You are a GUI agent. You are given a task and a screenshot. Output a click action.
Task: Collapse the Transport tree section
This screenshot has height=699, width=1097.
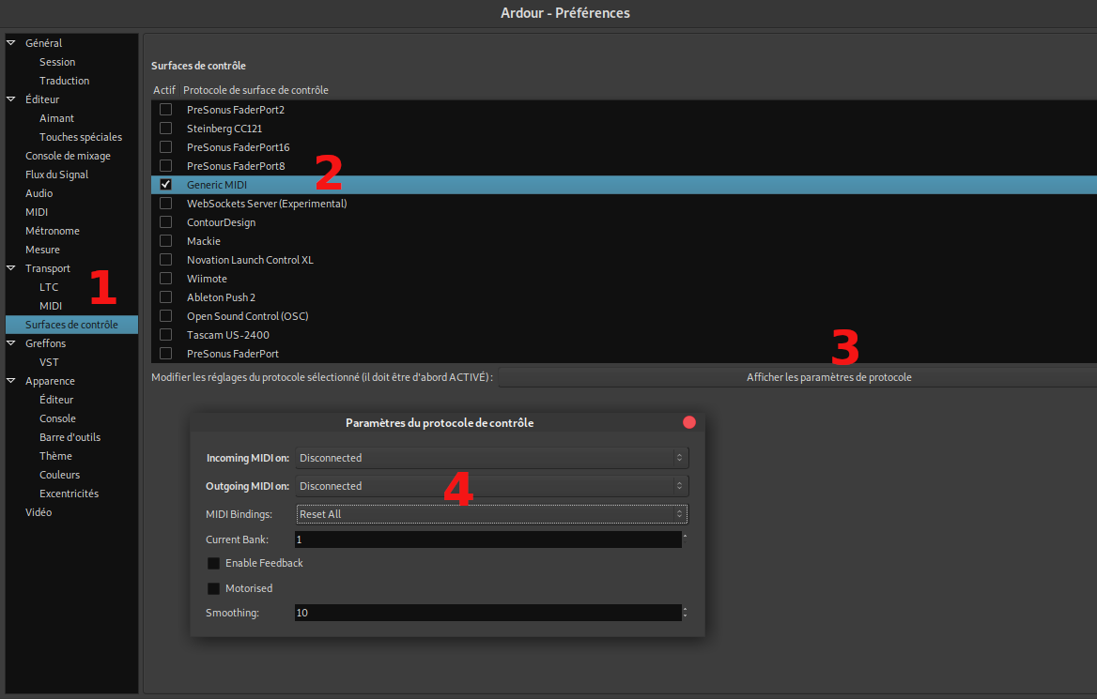(11, 267)
